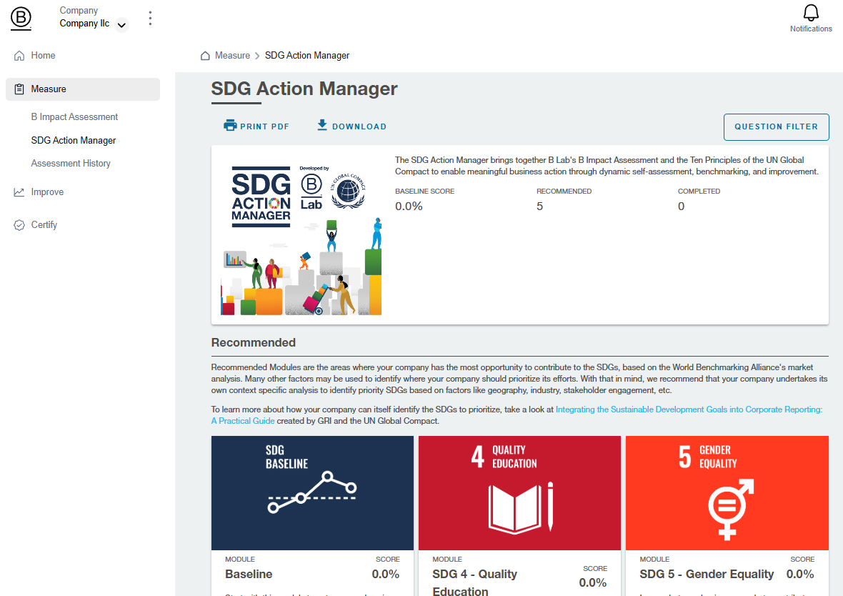This screenshot has height=596, width=843.
Task: Click Completed count 0
Action: (x=681, y=207)
